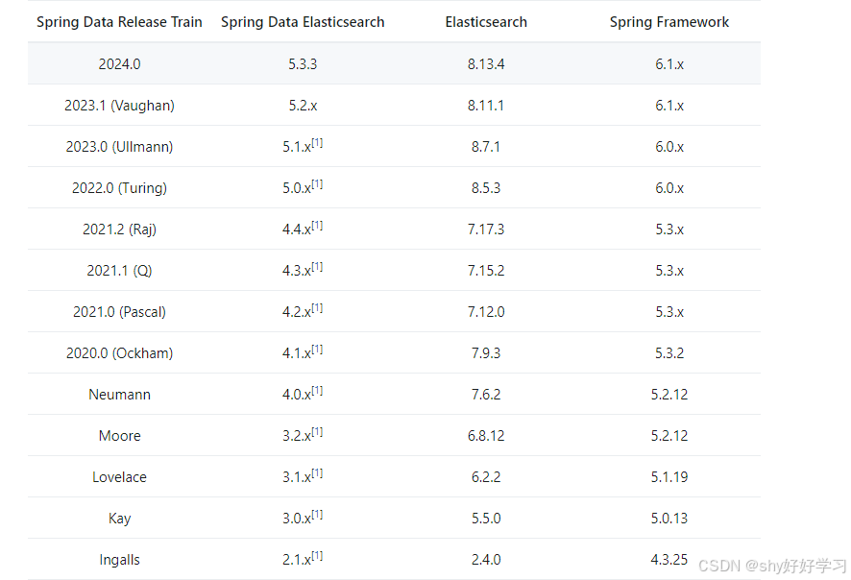
Task: Click the Spring Data Release Train header
Action: point(119,22)
